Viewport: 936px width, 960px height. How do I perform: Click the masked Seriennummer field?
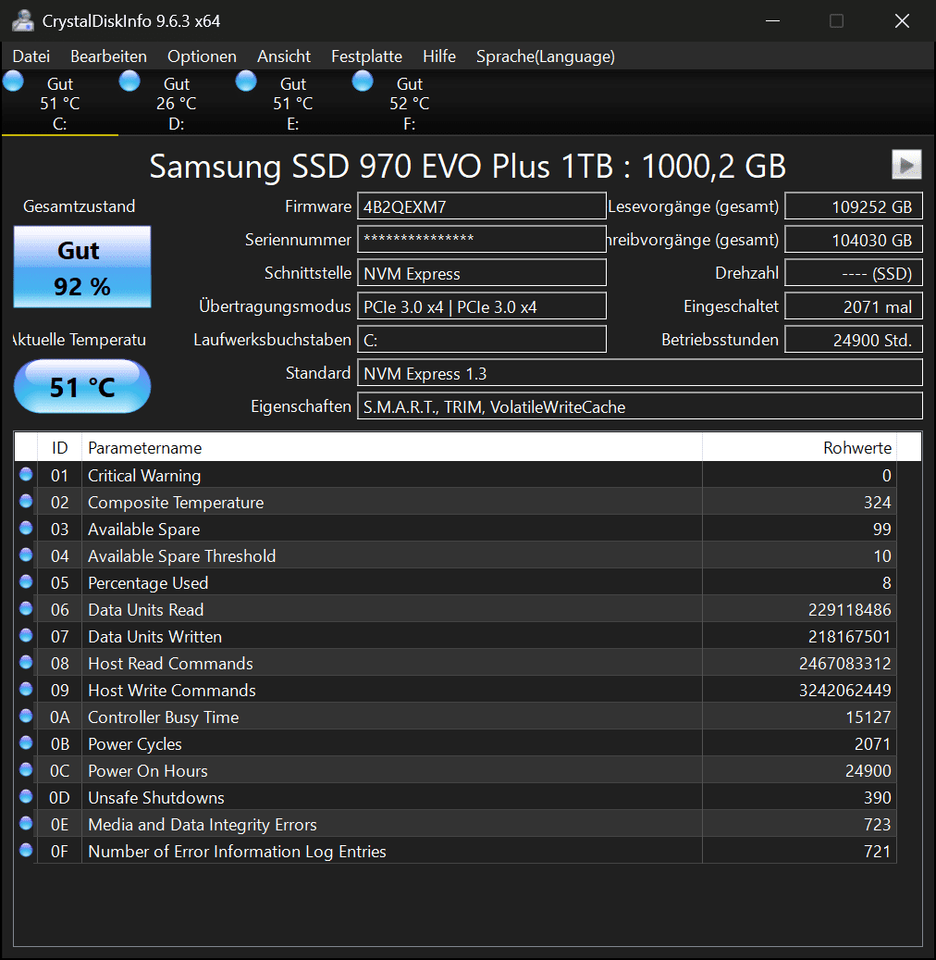click(482, 240)
